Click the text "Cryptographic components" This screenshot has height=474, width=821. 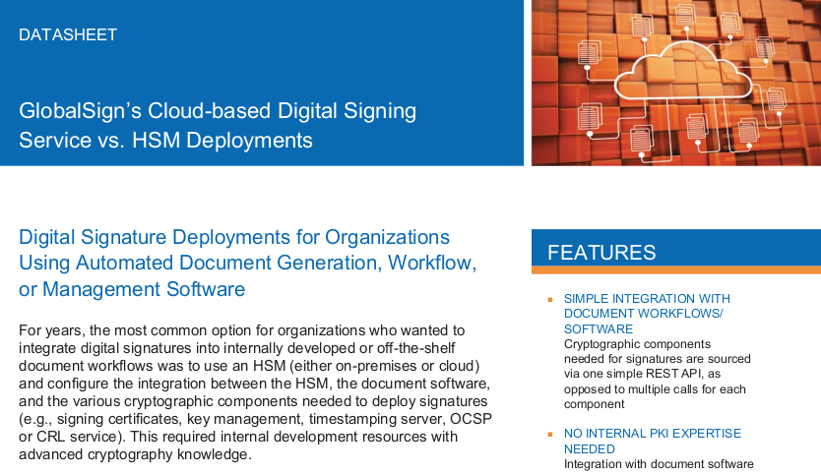click(637, 344)
